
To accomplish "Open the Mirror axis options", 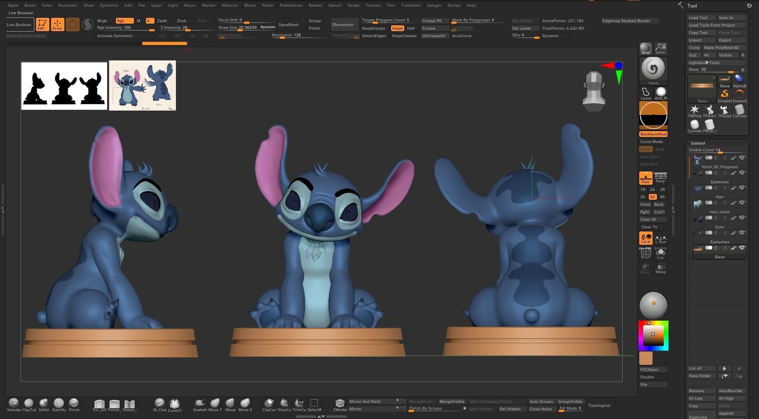I will click(x=377, y=409).
